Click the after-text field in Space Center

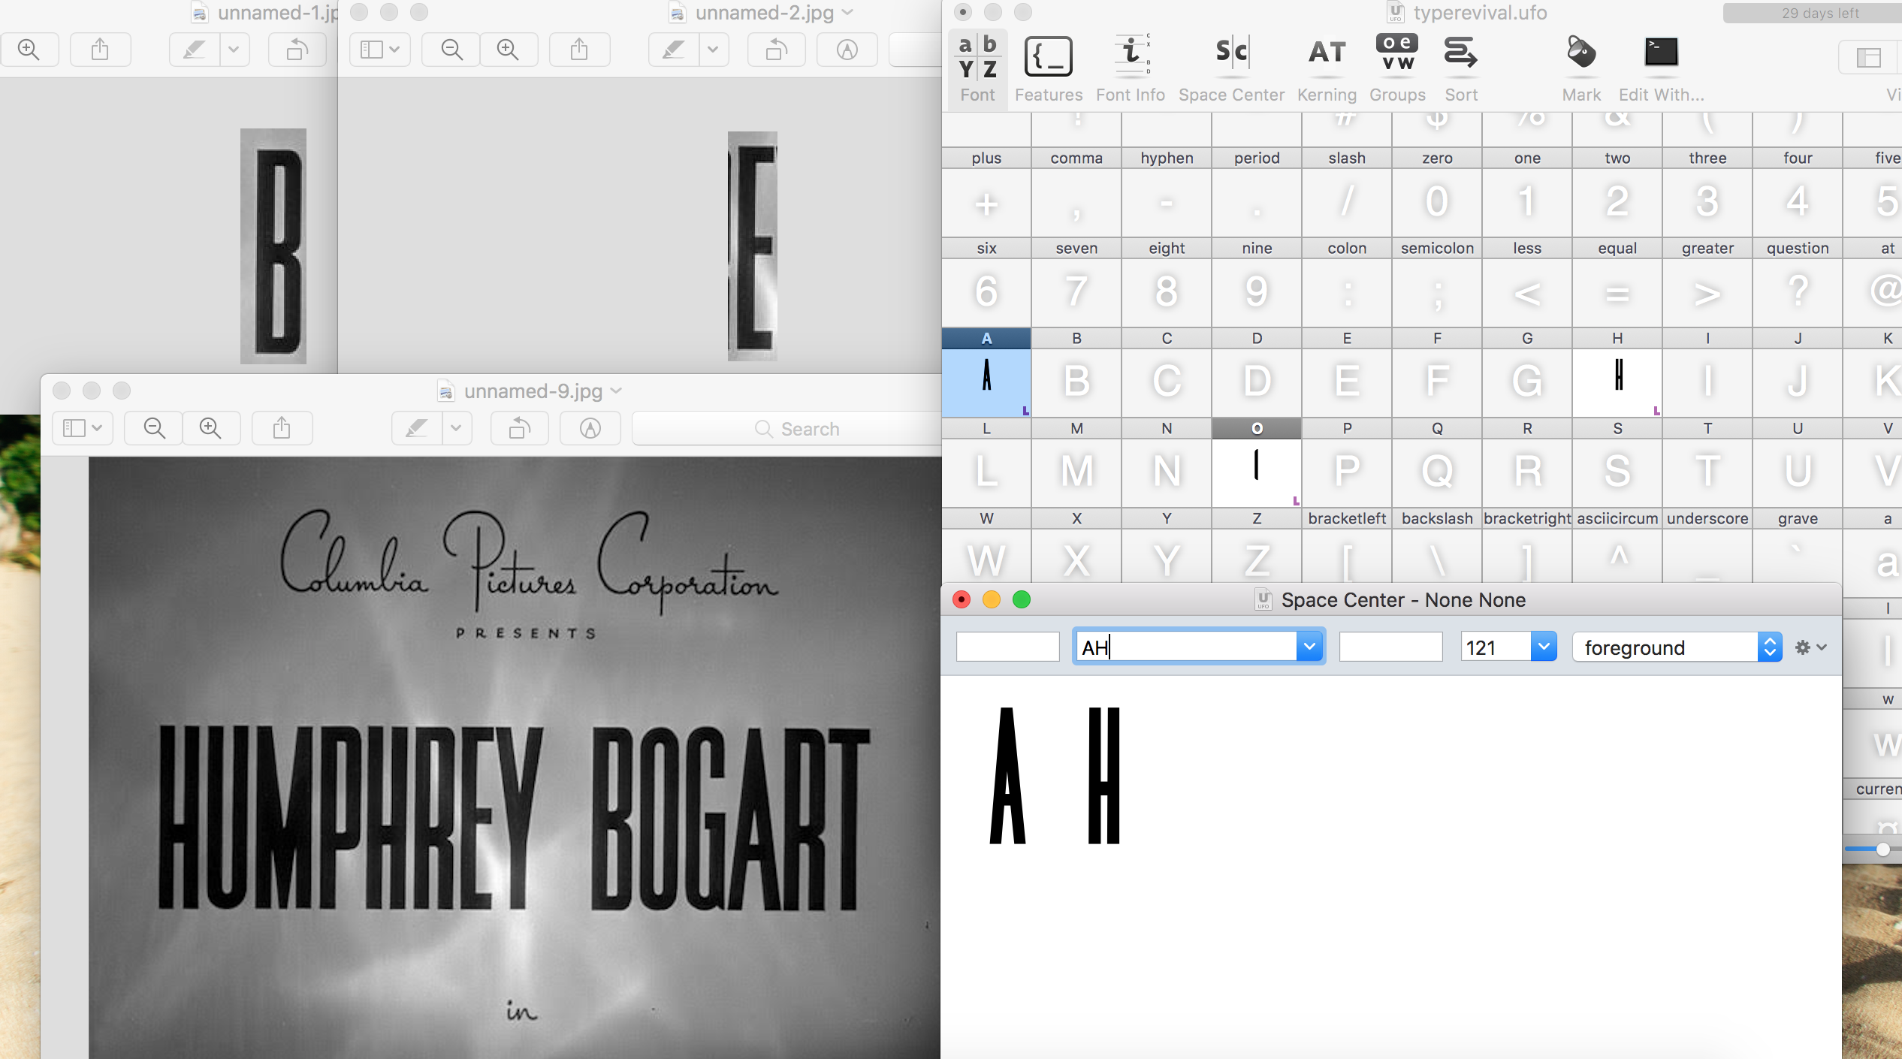(1390, 647)
